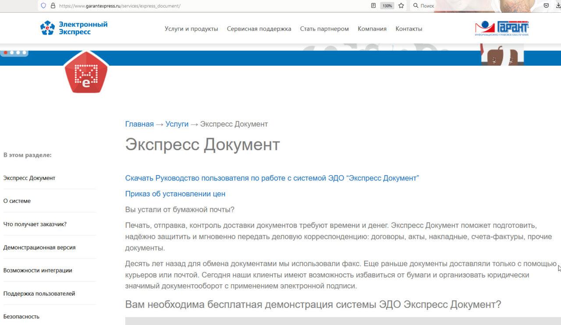Open the Гарант logo link
This screenshot has height=325, width=561.
click(x=502, y=28)
